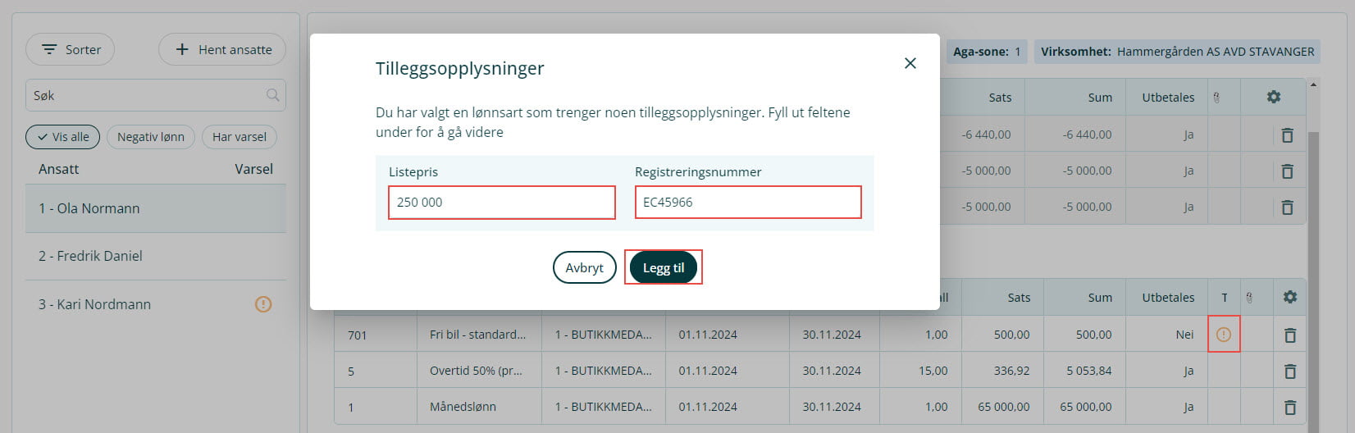Click the Legg til button

pos(663,267)
